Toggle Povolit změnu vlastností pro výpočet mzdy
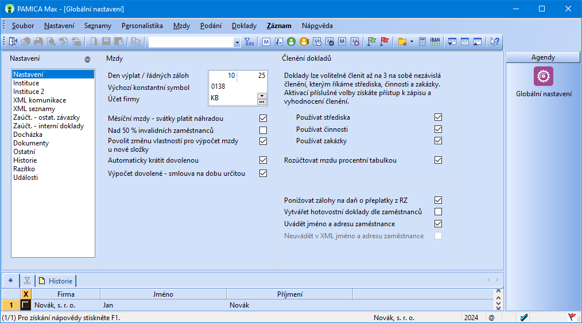582x323 pixels. click(x=263, y=141)
